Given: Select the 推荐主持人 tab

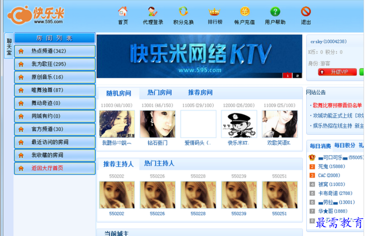Looking at the screenshot, I should pyautogui.click(x=118, y=164).
